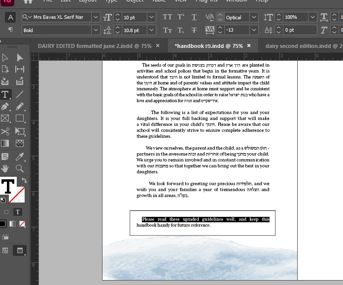Select the Pen tool

click(5, 107)
